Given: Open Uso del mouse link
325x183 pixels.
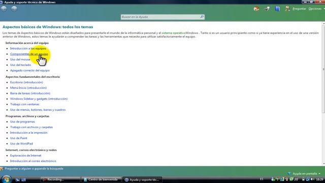Looking at the screenshot, I should (x=20, y=59).
